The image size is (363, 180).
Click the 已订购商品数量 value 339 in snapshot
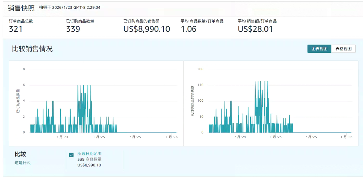(x=73, y=29)
